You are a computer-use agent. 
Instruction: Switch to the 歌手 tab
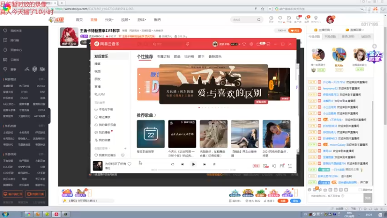click(x=201, y=57)
